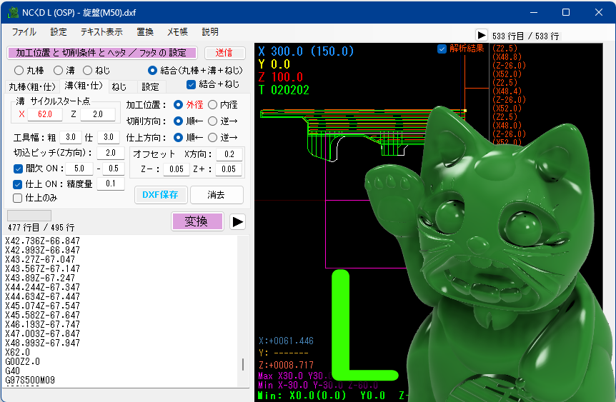616x402 pixels.
Task: Click the 533 行目 / 533 行 counter
Action: tap(526, 36)
